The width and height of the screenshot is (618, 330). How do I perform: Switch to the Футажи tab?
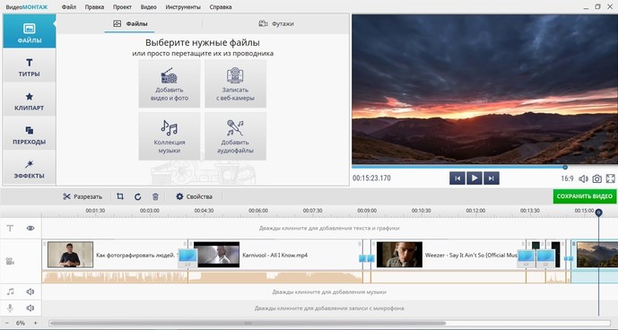(276, 23)
